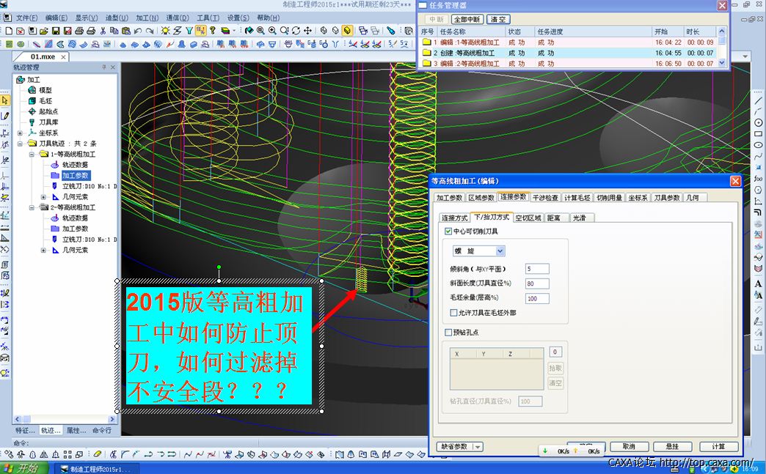Image resolution: width=766 pixels, height=474 pixels.
Task: Click the highlighted yellow shaded display icon
Action: (x=347, y=31)
